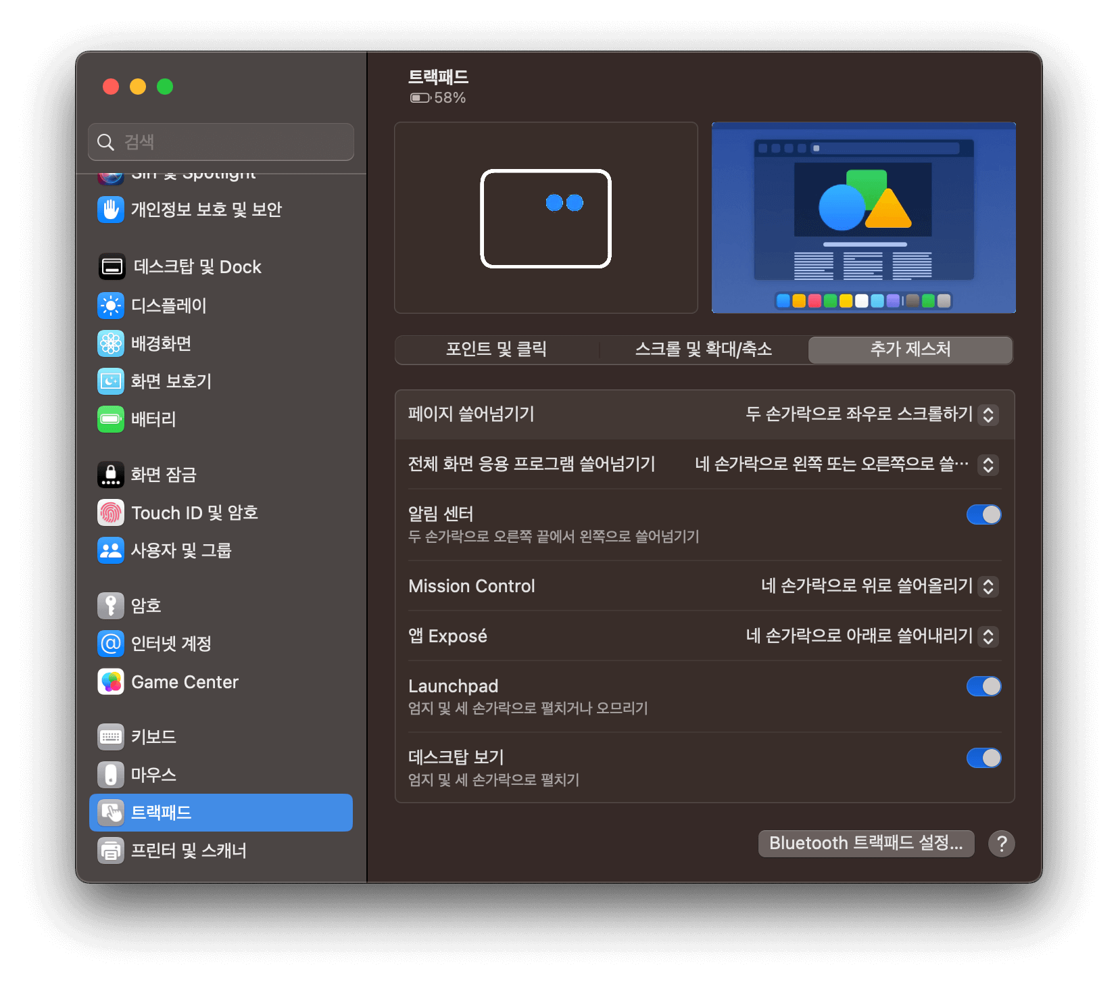Disable the Launchpad gesture switch
Viewport: 1118px width, 983px height.
coord(984,686)
